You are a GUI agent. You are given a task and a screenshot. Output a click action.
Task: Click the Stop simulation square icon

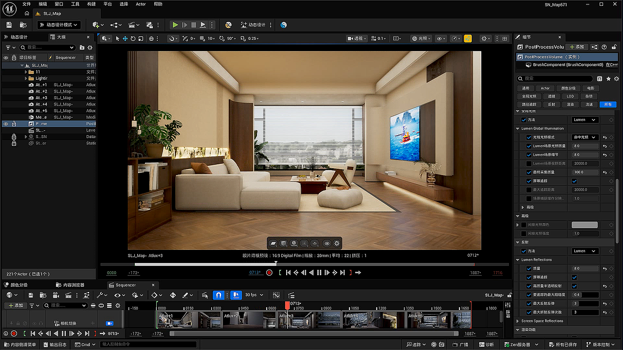pos(194,25)
